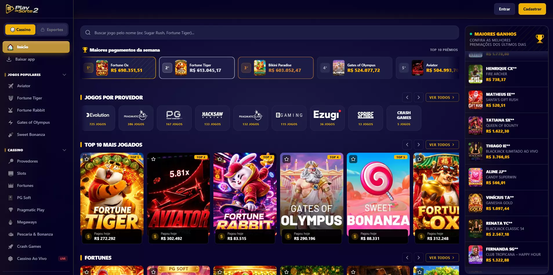Click Ver Todos for Top 10 Mais Jogados

click(x=442, y=145)
